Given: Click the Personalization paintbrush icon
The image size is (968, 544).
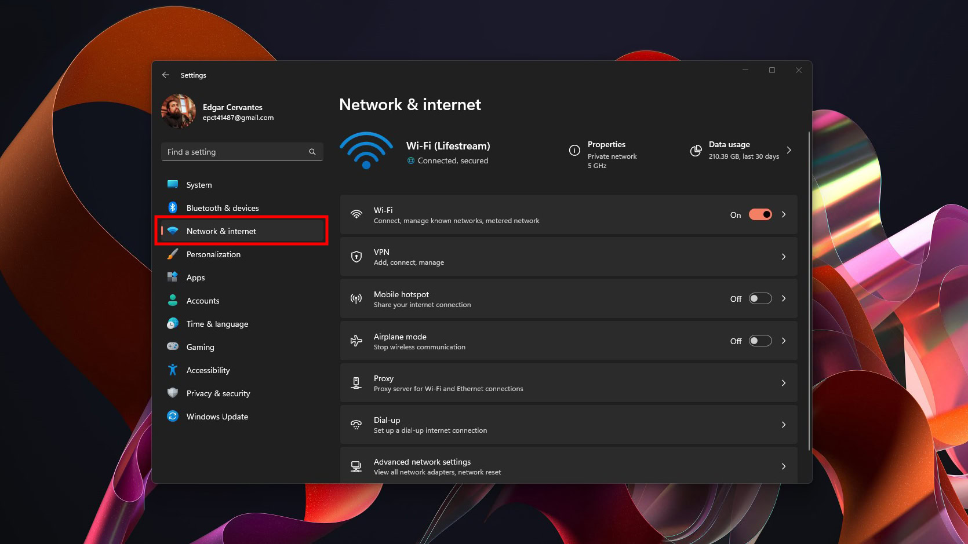Looking at the screenshot, I should 173,254.
